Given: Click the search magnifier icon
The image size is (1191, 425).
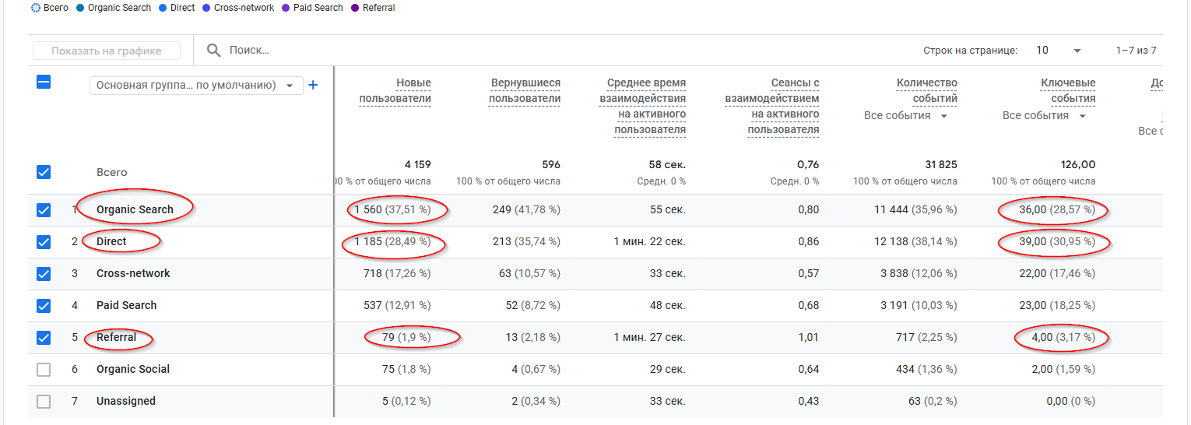Looking at the screenshot, I should (x=213, y=51).
